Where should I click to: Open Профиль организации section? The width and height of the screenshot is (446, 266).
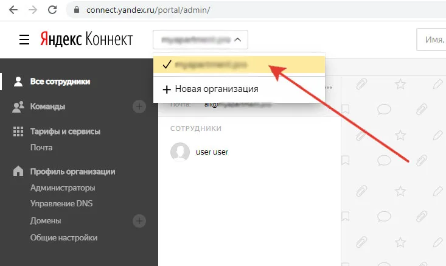pos(72,172)
